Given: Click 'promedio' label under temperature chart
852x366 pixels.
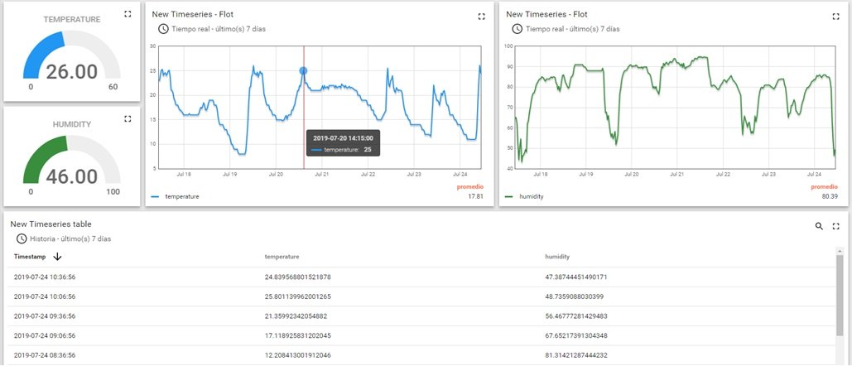Looking at the screenshot, I should (470, 187).
